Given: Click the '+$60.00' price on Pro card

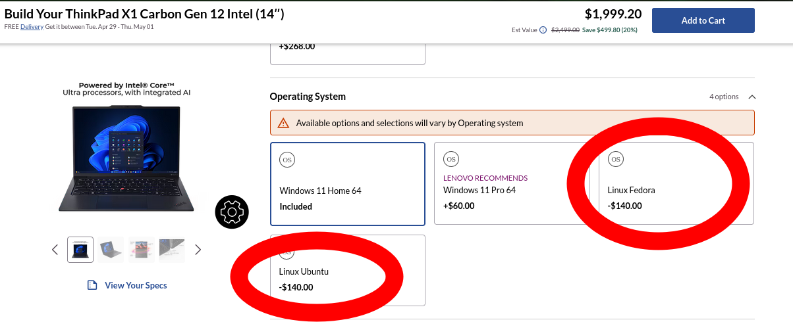Looking at the screenshot, I should click(459, 206).
